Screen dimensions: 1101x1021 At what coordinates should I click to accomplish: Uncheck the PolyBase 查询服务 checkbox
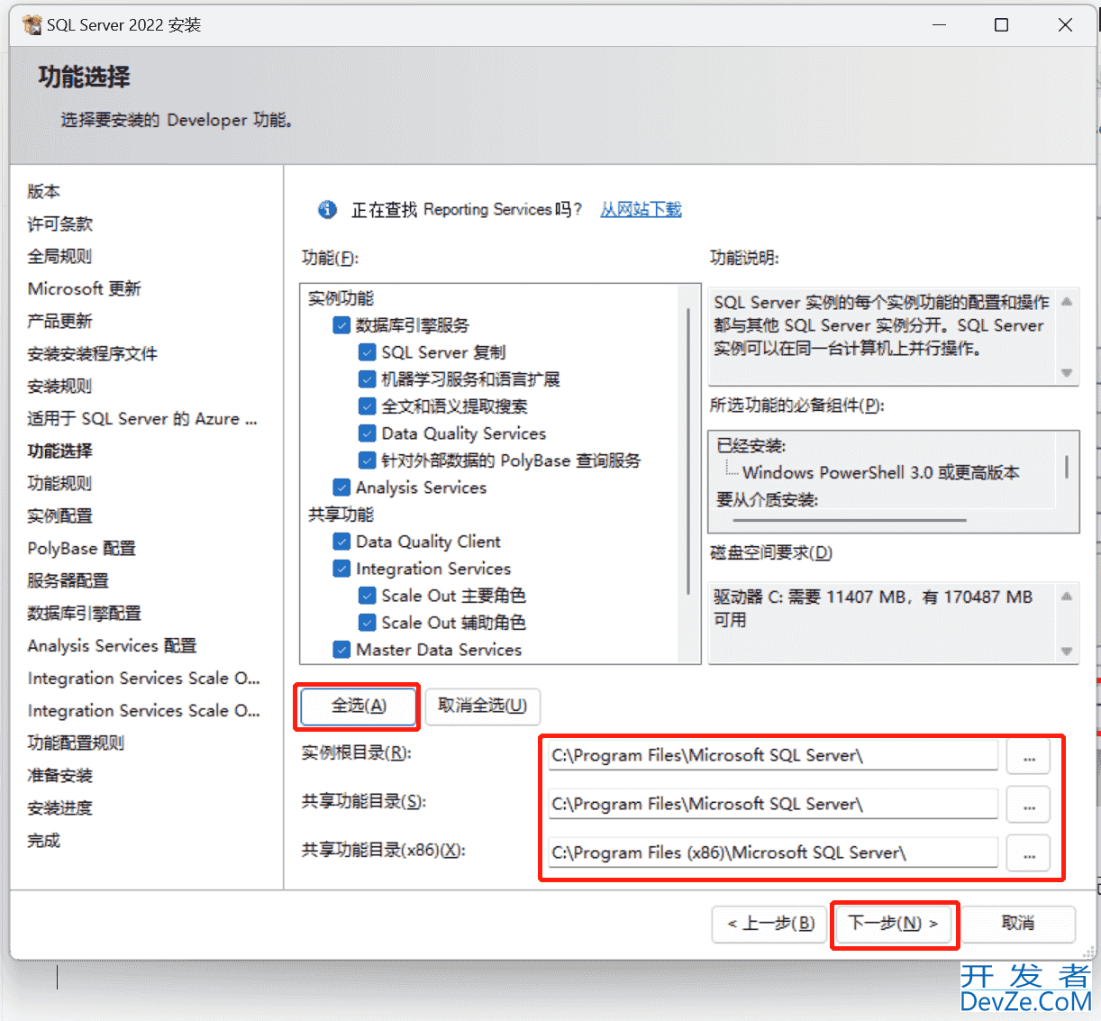coord(367,460)
